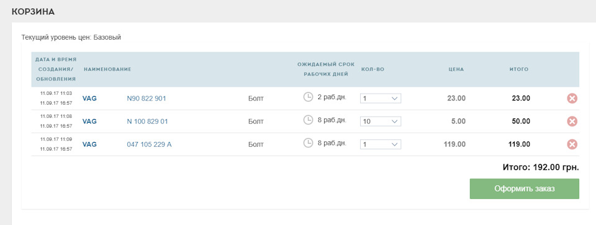Click the Наименование column header
Screen dimensions: 596x225
click(107, 69)
